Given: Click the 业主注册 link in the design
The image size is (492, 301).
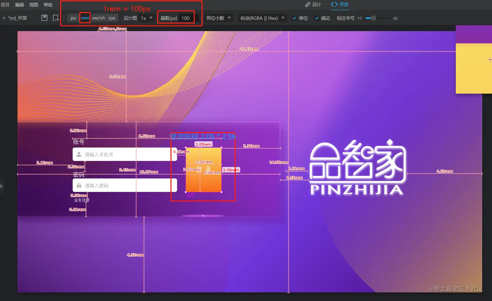Looking at the screenshot, I should point(82,200).
